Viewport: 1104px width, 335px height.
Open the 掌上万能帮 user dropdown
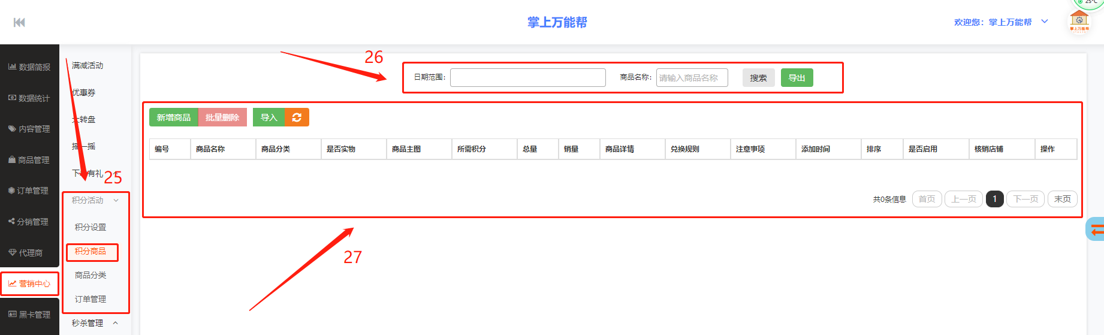[1002, 22]
